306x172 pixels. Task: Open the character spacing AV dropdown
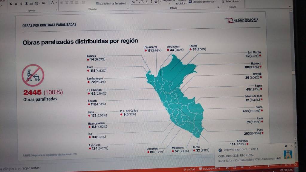(37, 3)
